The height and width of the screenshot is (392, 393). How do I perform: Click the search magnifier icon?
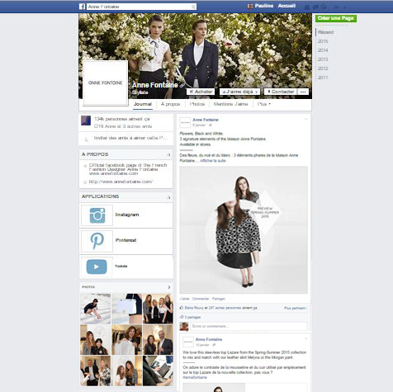(193, 7)
